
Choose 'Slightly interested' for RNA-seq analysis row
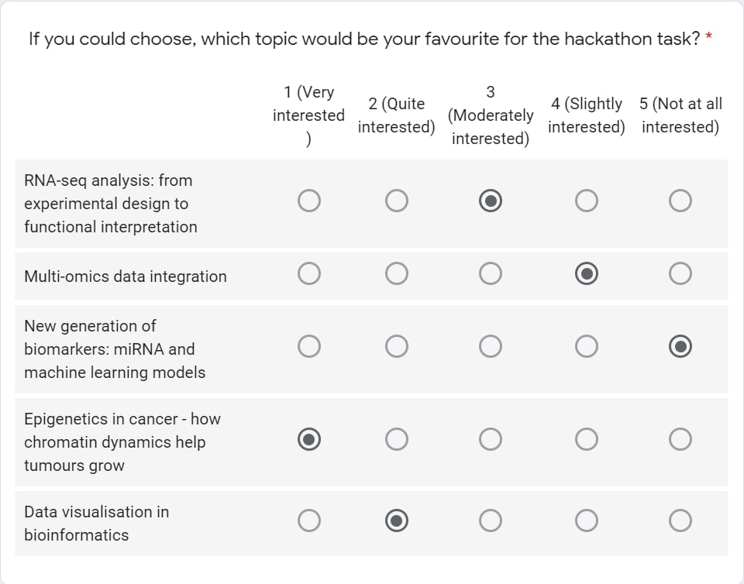[587, 201]
